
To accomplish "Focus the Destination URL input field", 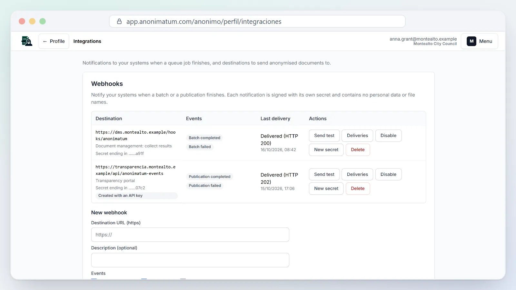I will 190,235.
